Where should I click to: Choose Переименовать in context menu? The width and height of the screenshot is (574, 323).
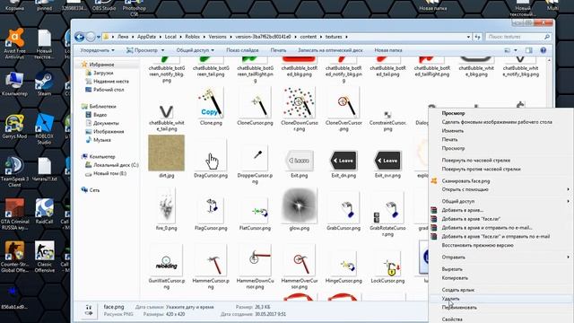(501, 307)
